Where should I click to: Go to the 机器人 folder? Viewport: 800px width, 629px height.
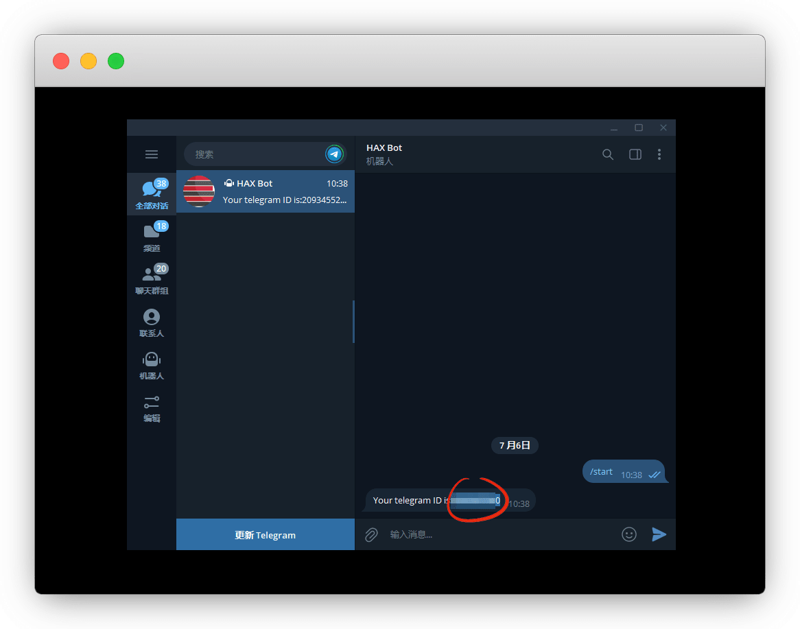(152, 364)
